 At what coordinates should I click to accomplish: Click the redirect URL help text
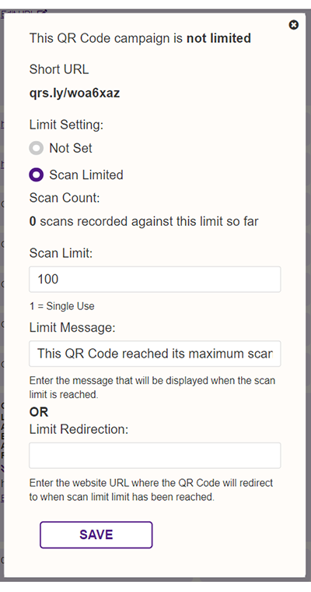pos(151,490)
